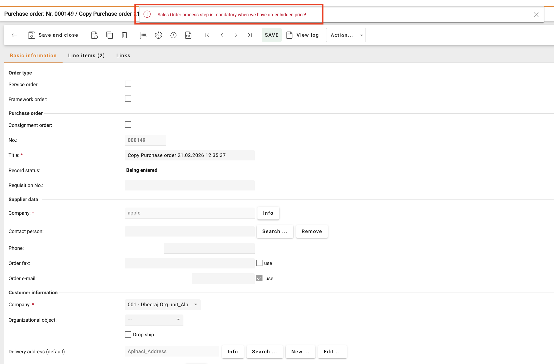Enable the Drop ship checkbox

pos(128,334)
